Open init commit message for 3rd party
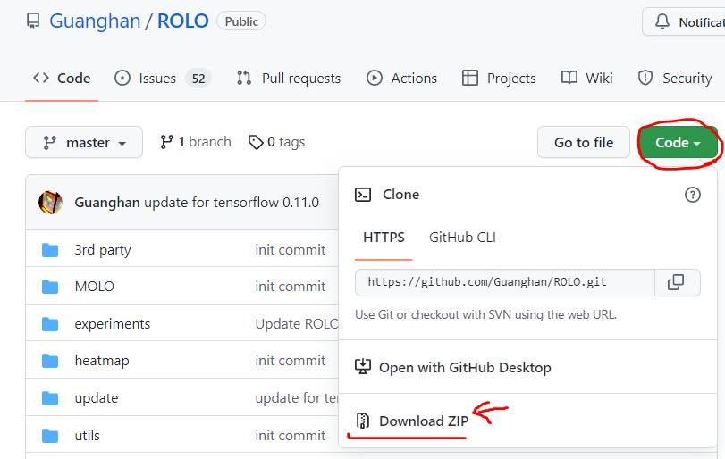Image resolution: width=725 pixels, height=459 pixels. coord(291,249)
